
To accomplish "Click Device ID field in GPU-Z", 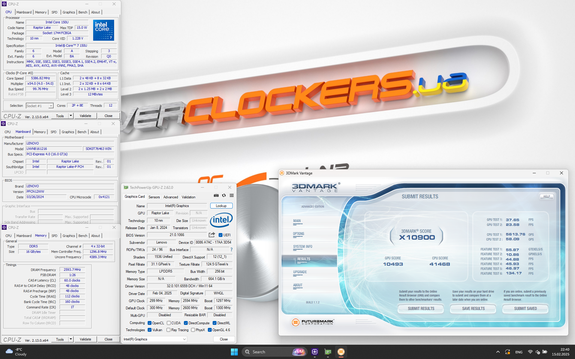I will click(214, 243).
